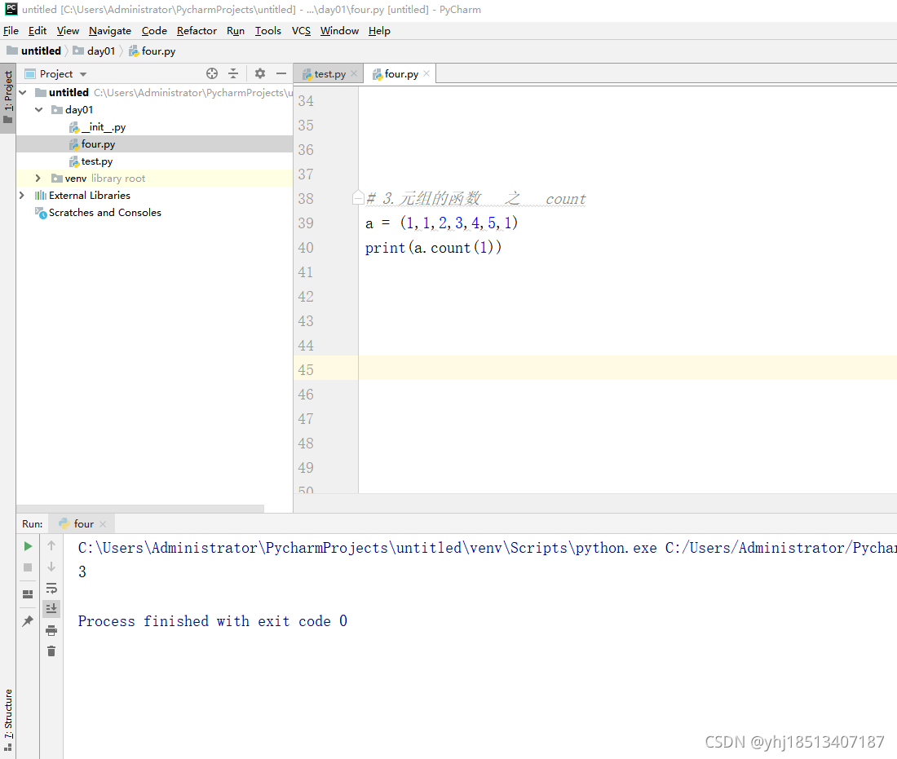The height and width of the screenshot is (759, 897).
Task: Clear console with the trash icon
Action: click(51, 651)
